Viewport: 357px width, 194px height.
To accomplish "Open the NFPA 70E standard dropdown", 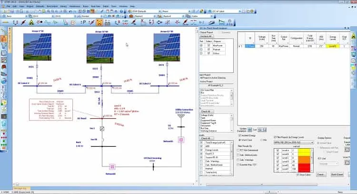I will tap(294, 142).
